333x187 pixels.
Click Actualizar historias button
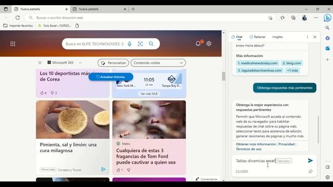[x=111, y=77]
